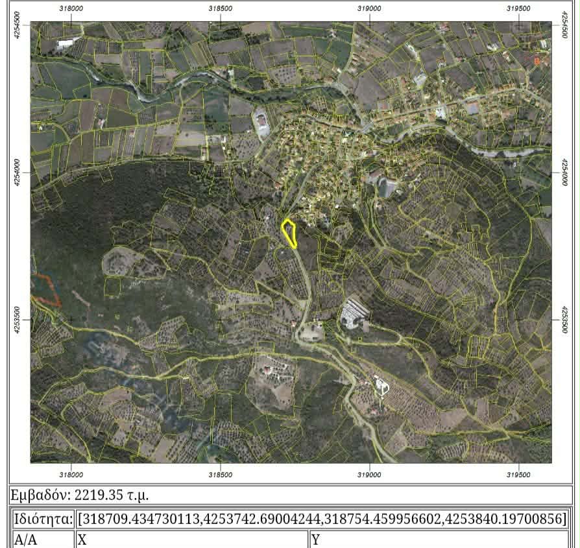Click the 319500 label on bottom axis
Screen dimensions: 580x548
coord(518,475)
